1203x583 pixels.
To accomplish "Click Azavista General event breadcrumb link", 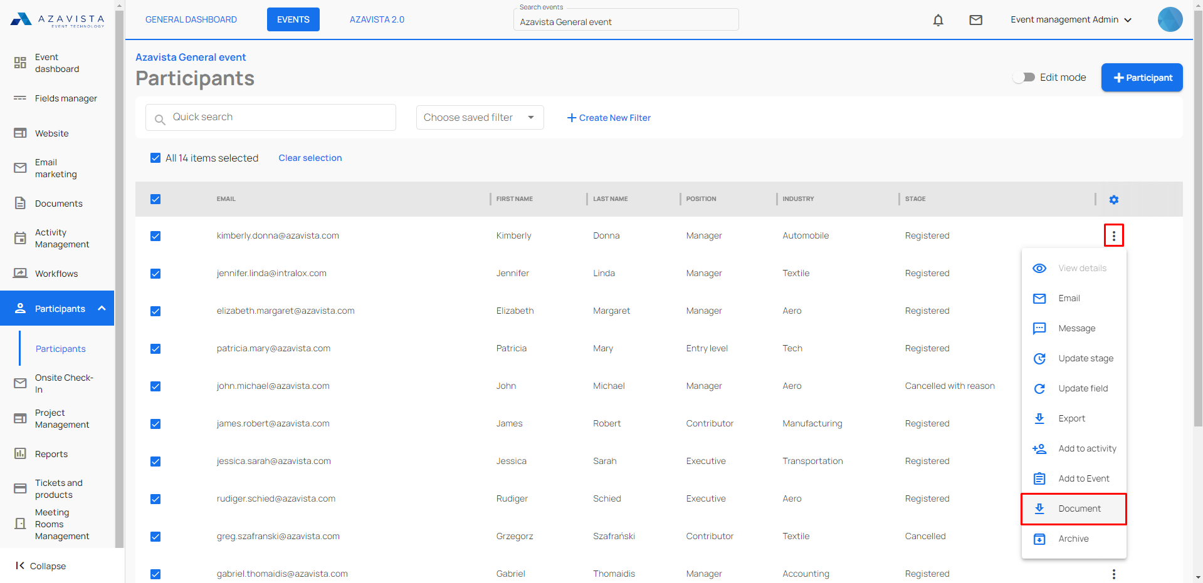I will (x=191, y=57).
